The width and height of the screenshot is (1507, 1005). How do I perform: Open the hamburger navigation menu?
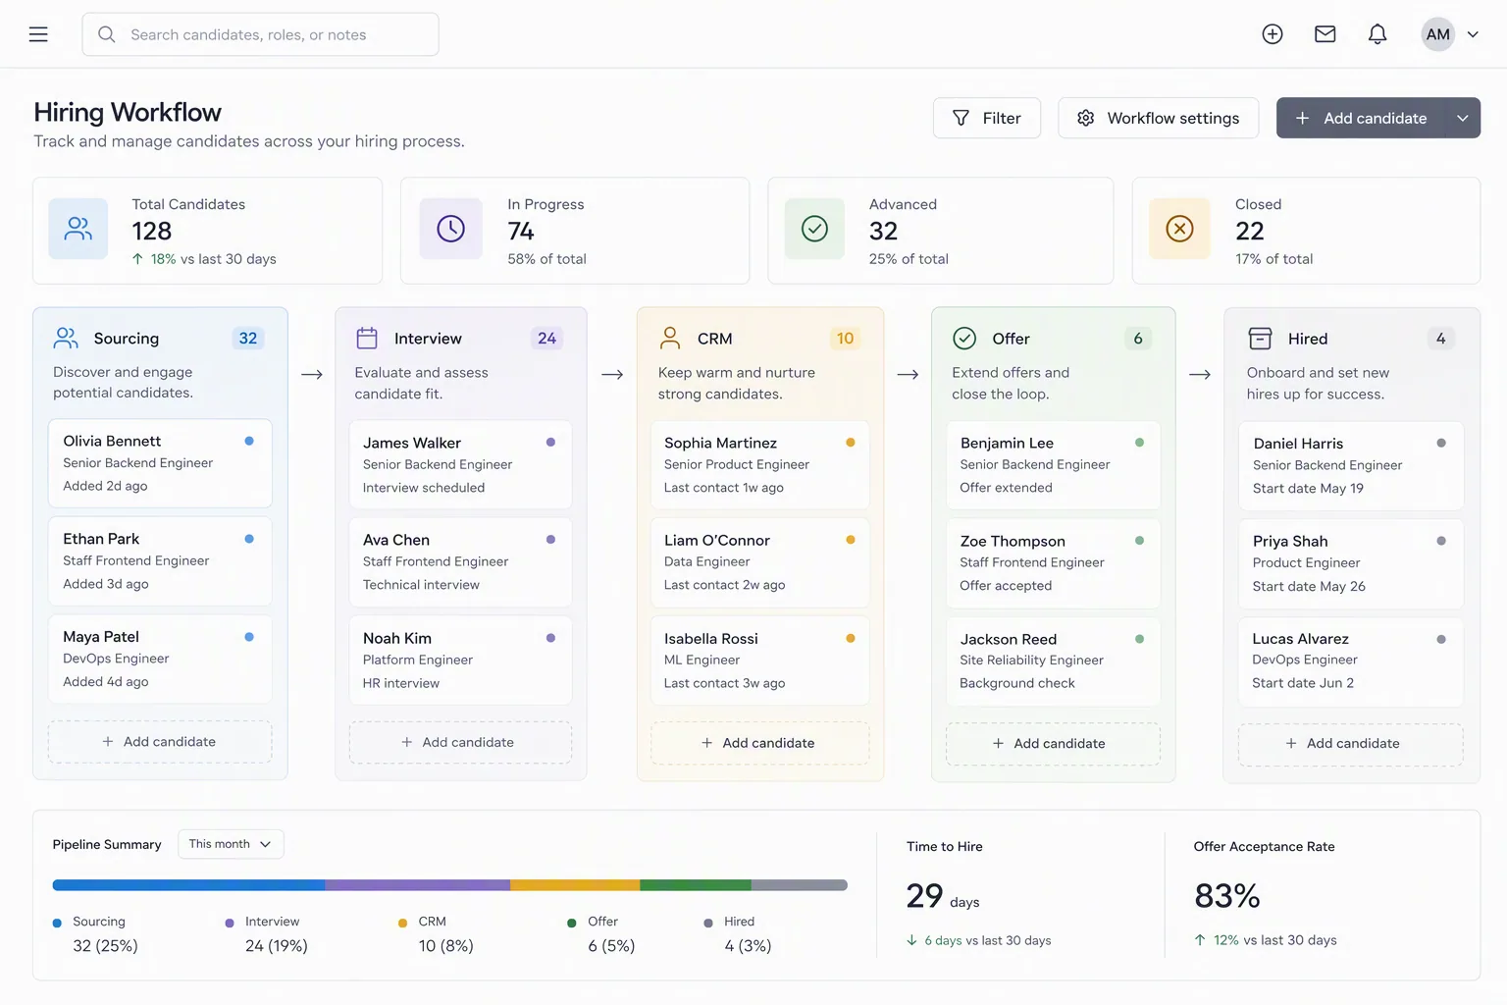[38, 34]
